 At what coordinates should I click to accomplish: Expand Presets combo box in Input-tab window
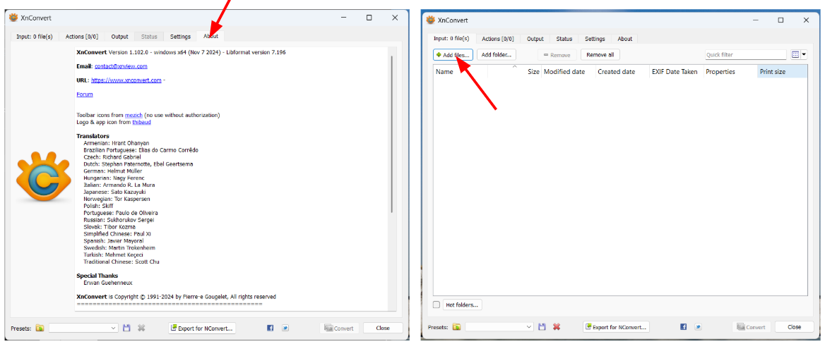(x=500, y=326)
